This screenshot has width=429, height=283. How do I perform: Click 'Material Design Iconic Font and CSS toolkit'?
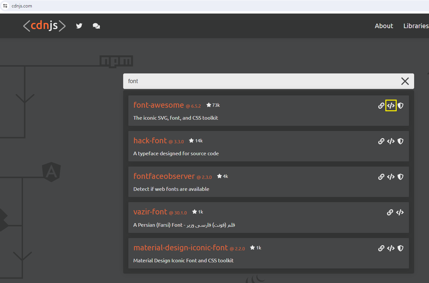click(x=183, y=261)
